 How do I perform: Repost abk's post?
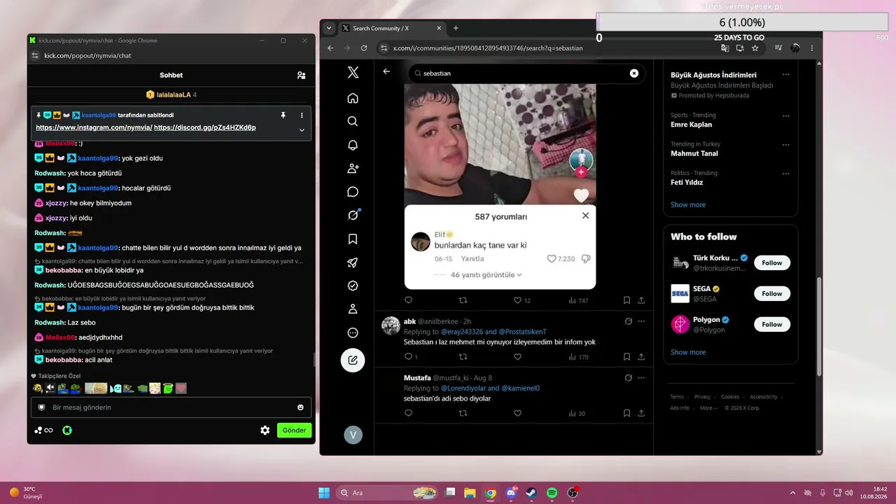point(463,357)
